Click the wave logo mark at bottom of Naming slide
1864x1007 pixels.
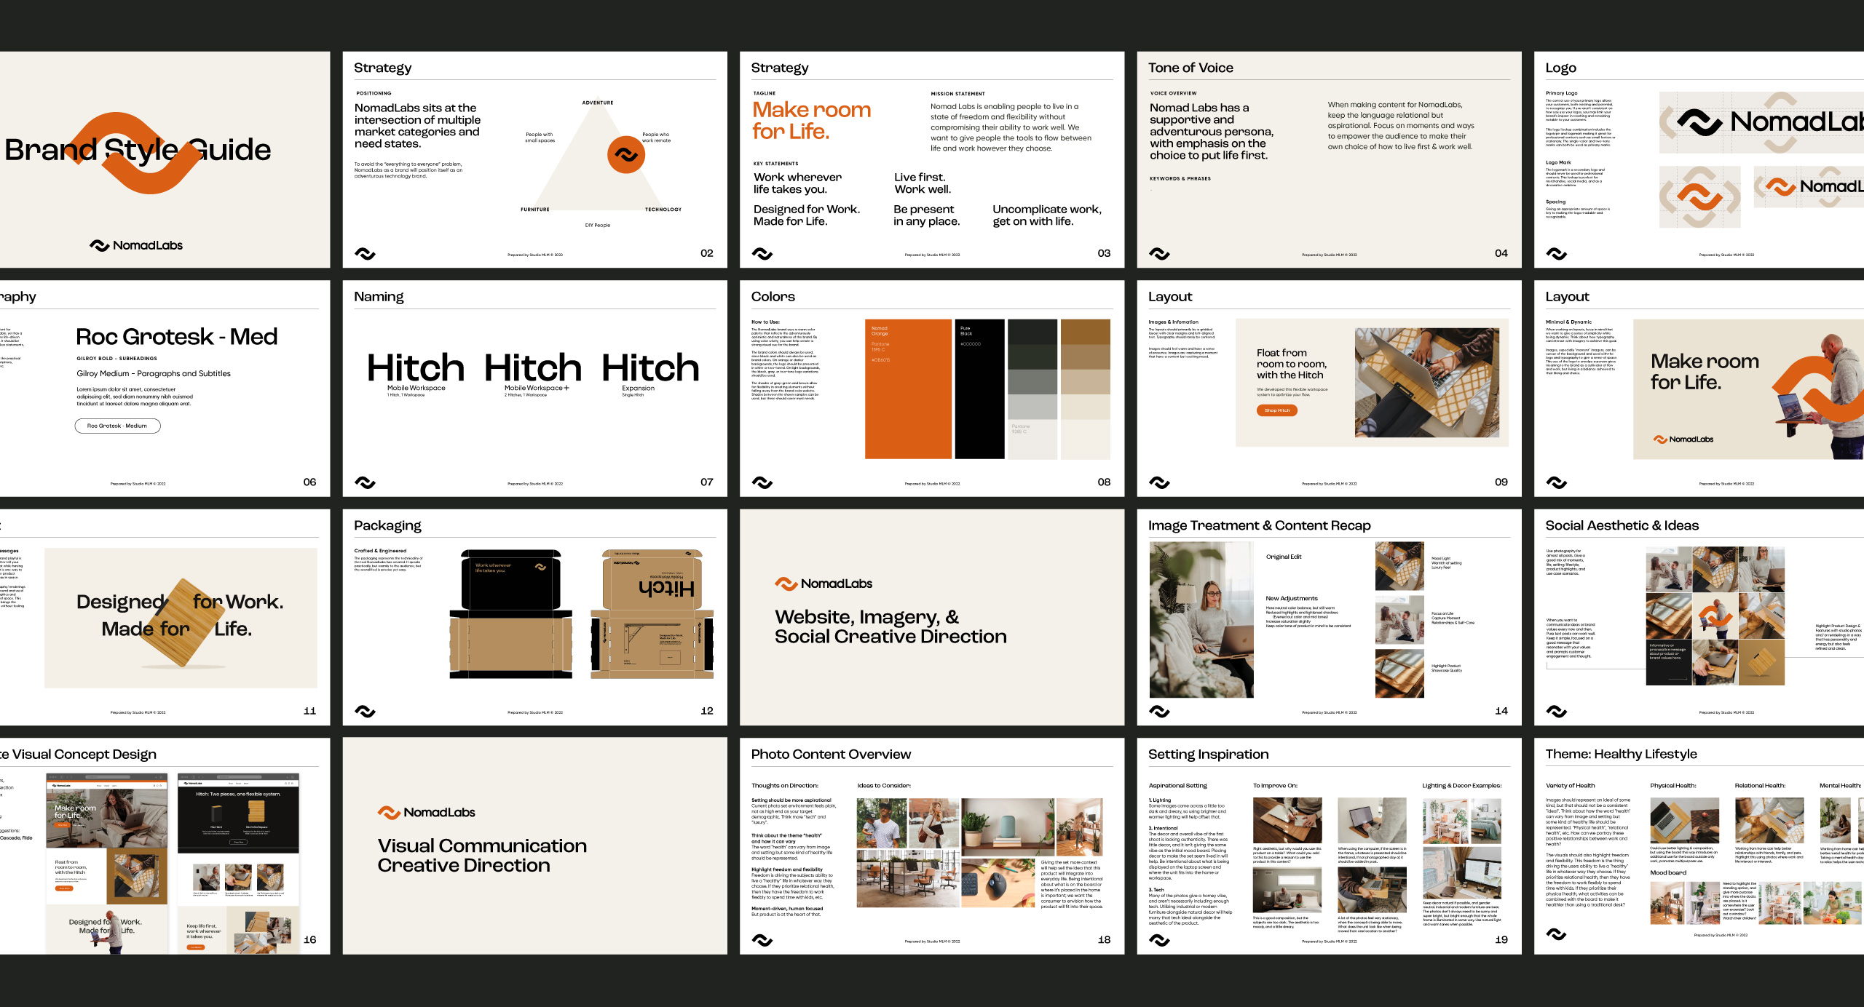click(x=365, y=482)
